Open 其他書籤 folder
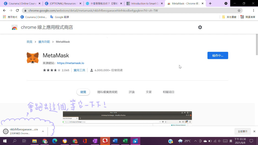Image resolution: width=258 pixels, height=145 pixels. point(229,17)
